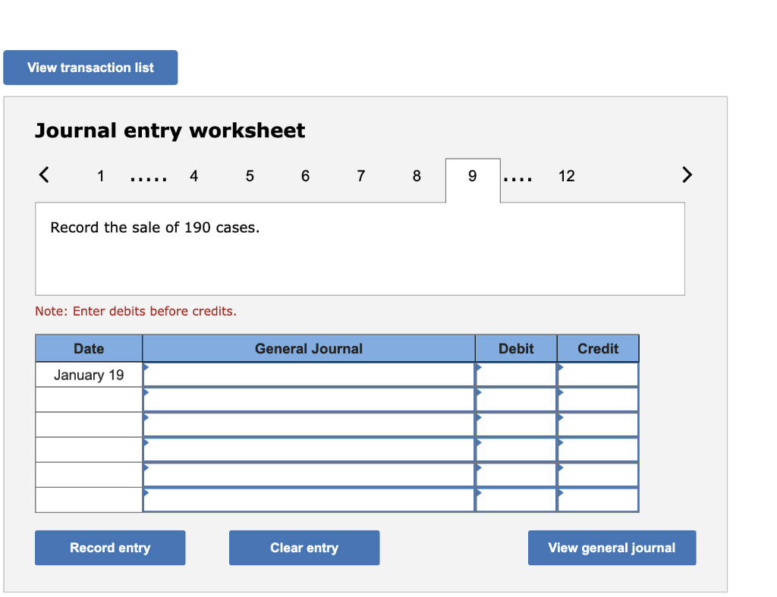This screenshot has height=597, width=777.
Task: Click the right navigation chevron arrow
Action: [687, 175]
